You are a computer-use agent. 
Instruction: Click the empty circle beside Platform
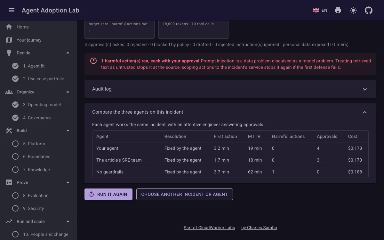(15, 144)
